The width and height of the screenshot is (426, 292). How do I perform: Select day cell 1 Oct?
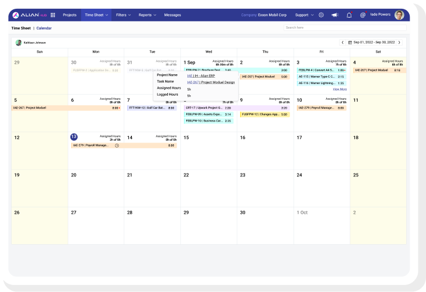point(322,225)
